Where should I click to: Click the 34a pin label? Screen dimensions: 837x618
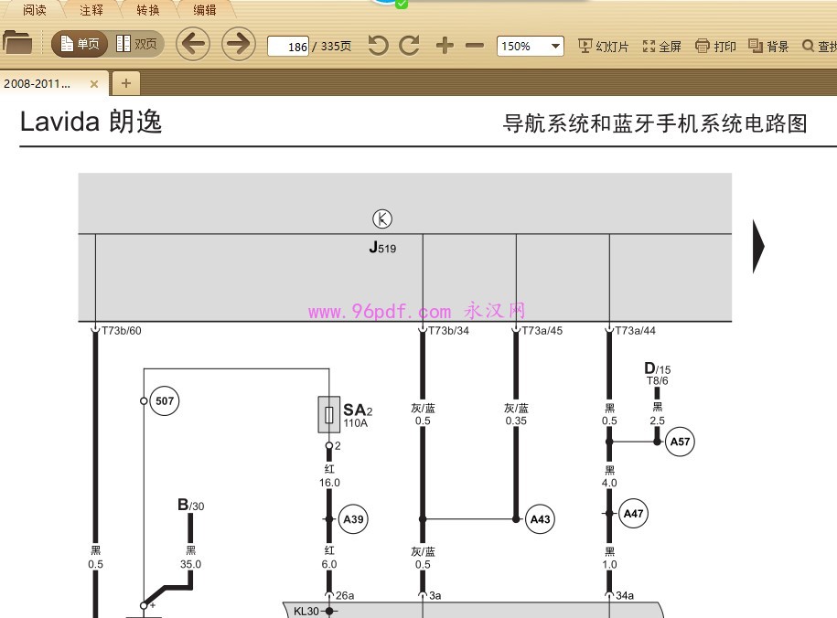[x=625, y=595]
